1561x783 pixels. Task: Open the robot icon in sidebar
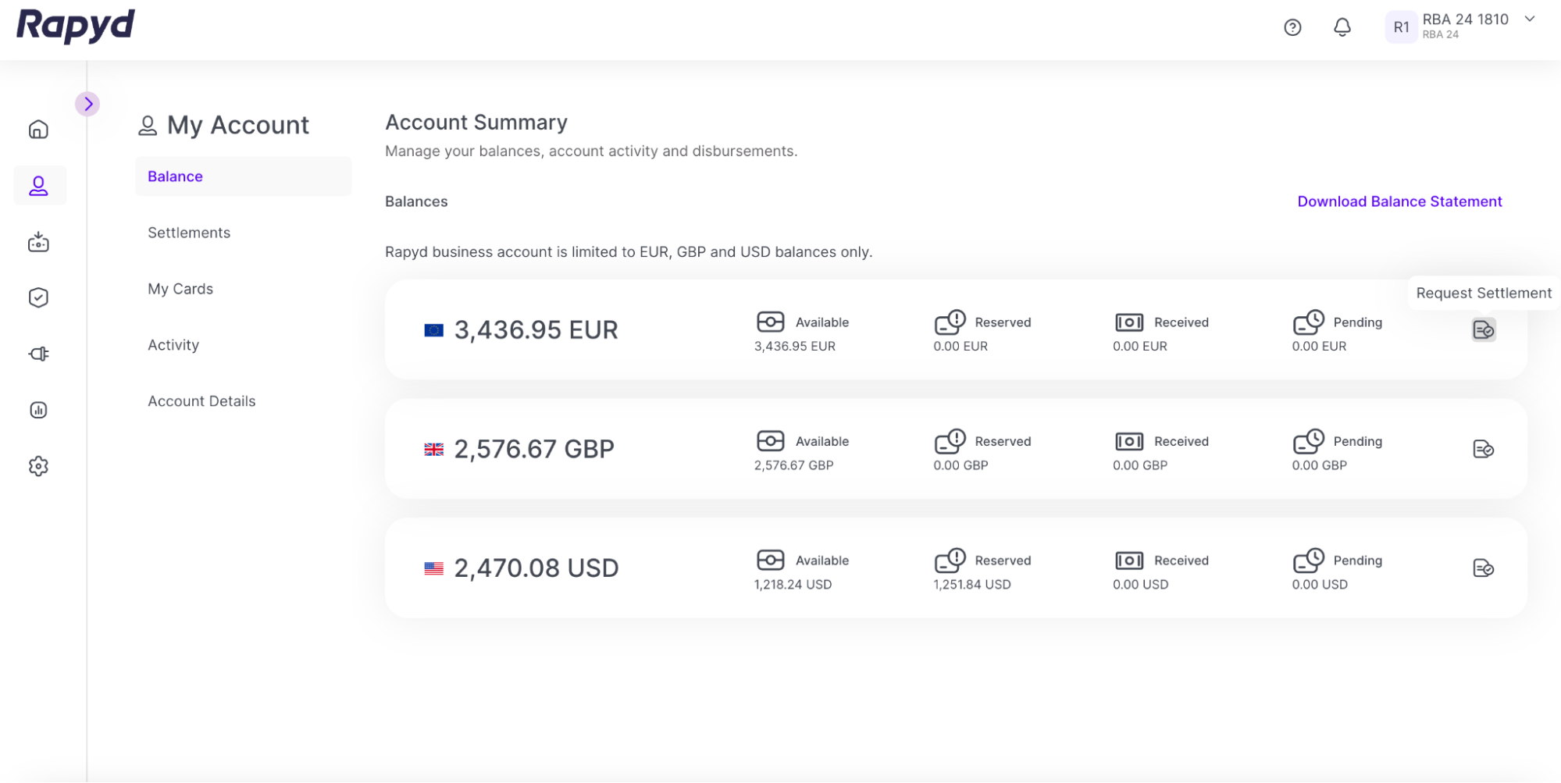[x=38, y=242]
